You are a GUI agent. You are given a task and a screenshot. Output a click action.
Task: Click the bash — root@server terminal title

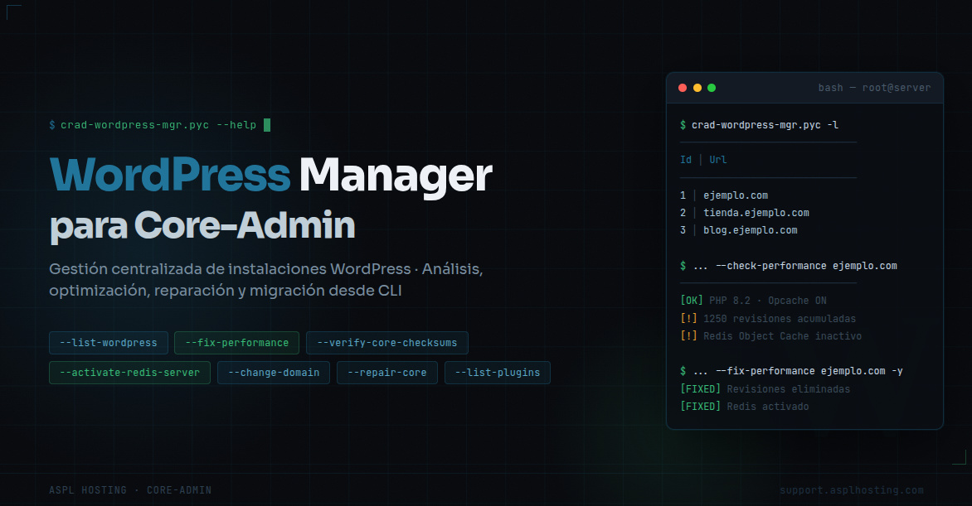[874, 88]
